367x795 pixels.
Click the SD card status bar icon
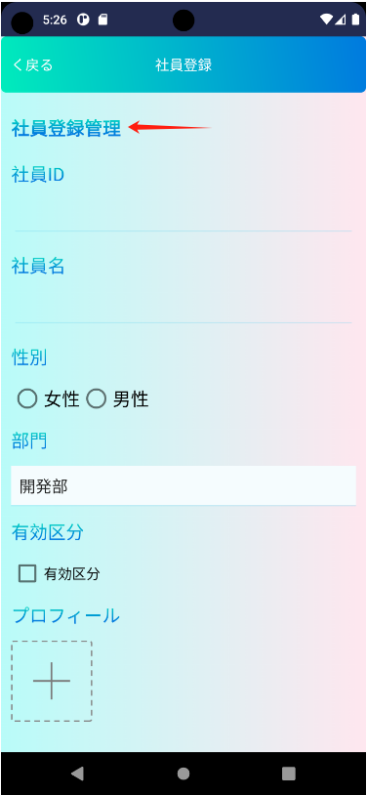(102, 20)
